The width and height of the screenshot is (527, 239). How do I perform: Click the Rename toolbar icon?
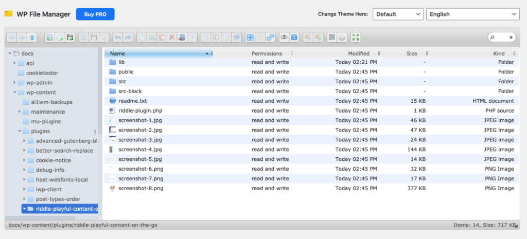216,37
